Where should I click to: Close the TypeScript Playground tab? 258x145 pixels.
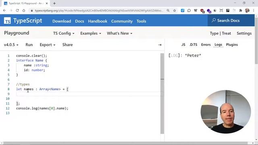(47, 3)
